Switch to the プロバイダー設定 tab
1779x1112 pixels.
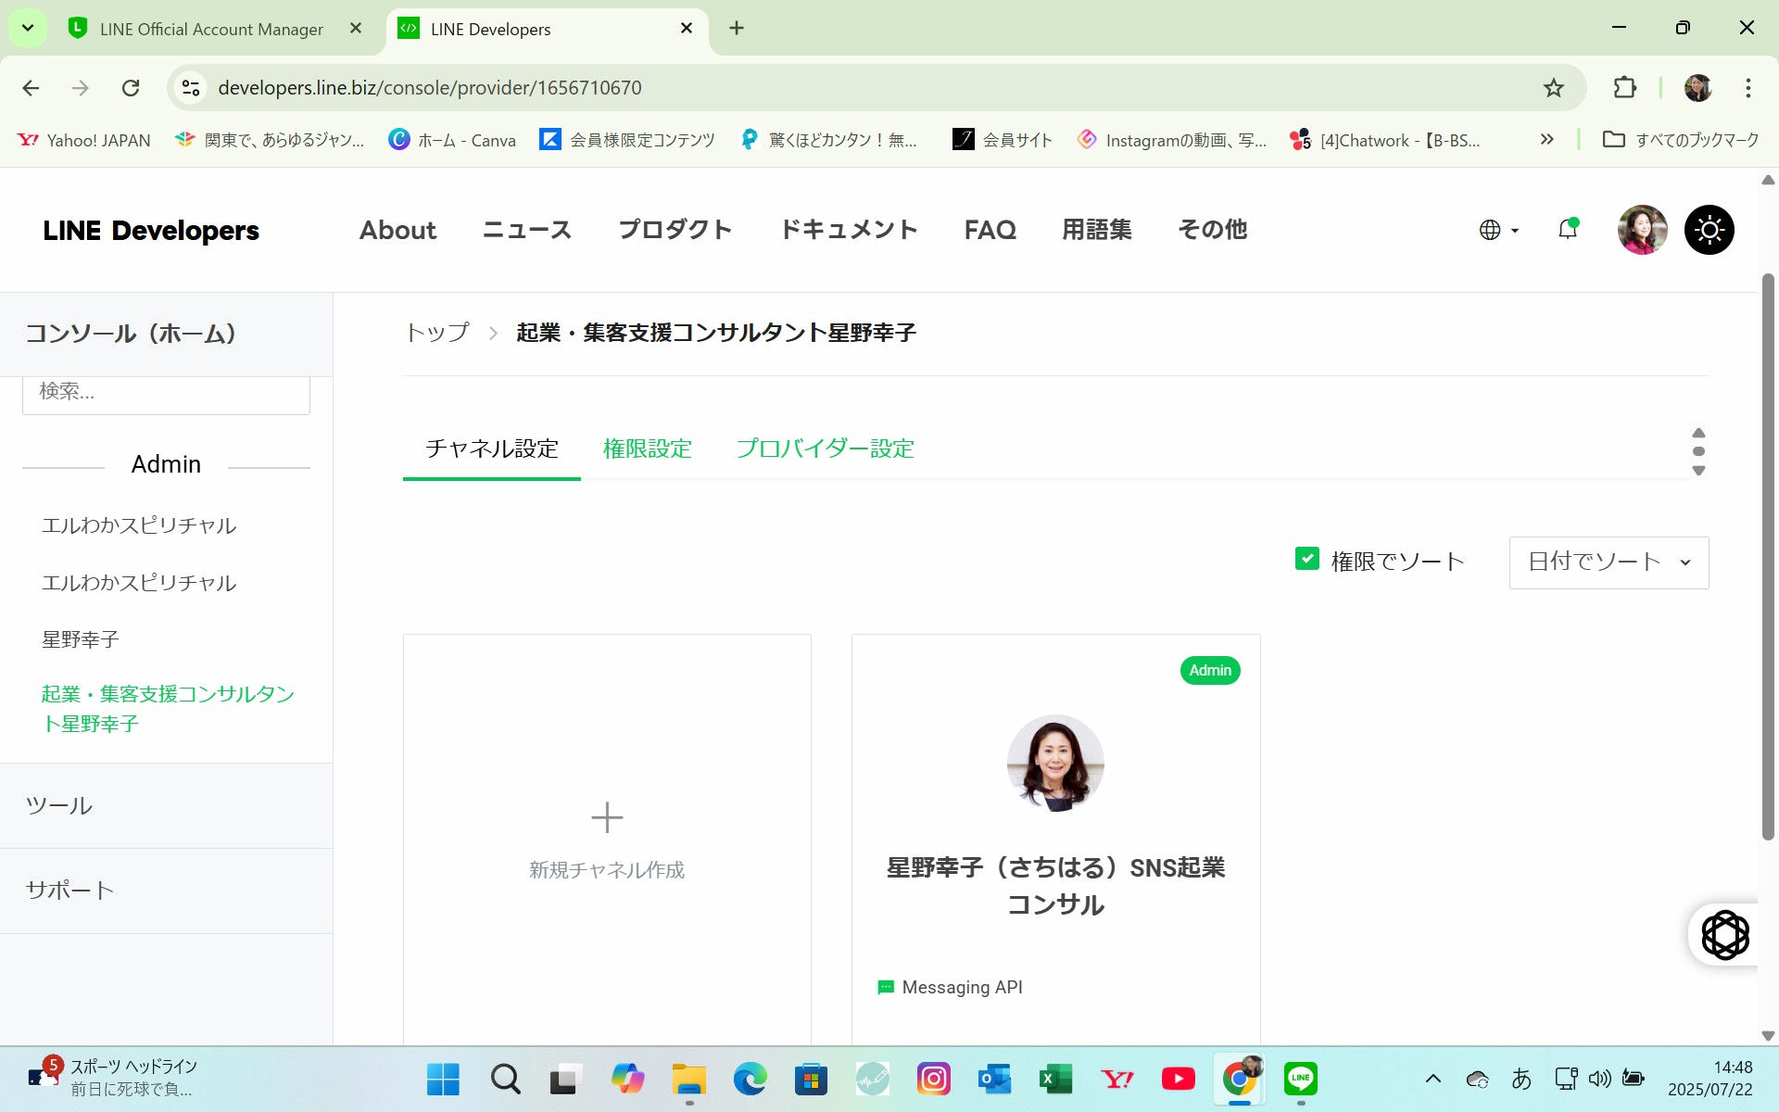tap(826, 449)
